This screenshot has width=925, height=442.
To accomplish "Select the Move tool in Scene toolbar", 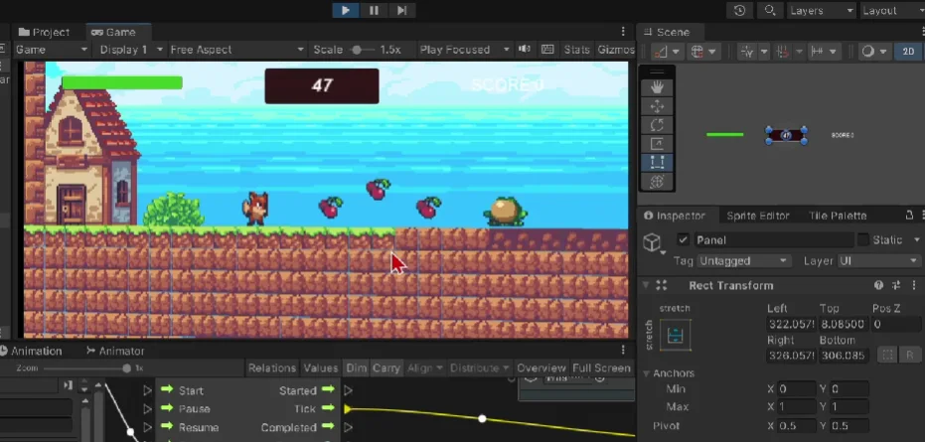I will [657, 106].
